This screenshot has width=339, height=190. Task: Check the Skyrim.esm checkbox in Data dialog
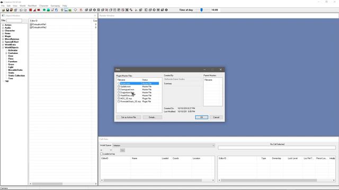tap(119, 83)
